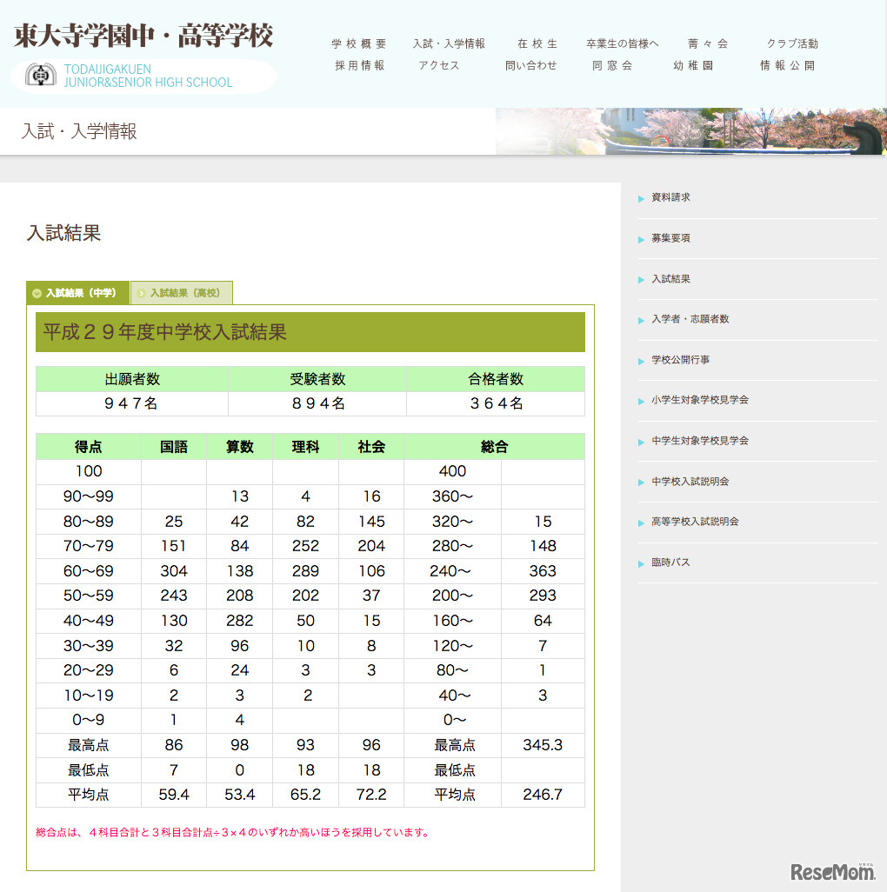
Task: Click the 平成２９年度中学校入試結果 table header
Action: click(309, 331)
